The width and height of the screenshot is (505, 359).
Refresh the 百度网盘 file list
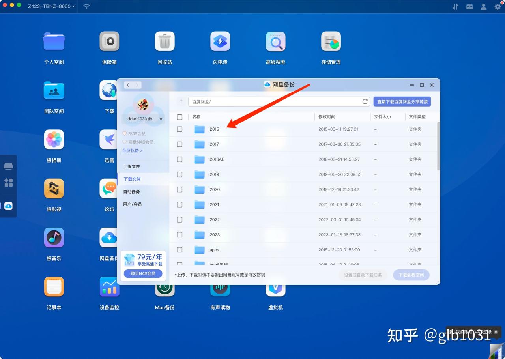pyautogui.click(x=365, y=101)
